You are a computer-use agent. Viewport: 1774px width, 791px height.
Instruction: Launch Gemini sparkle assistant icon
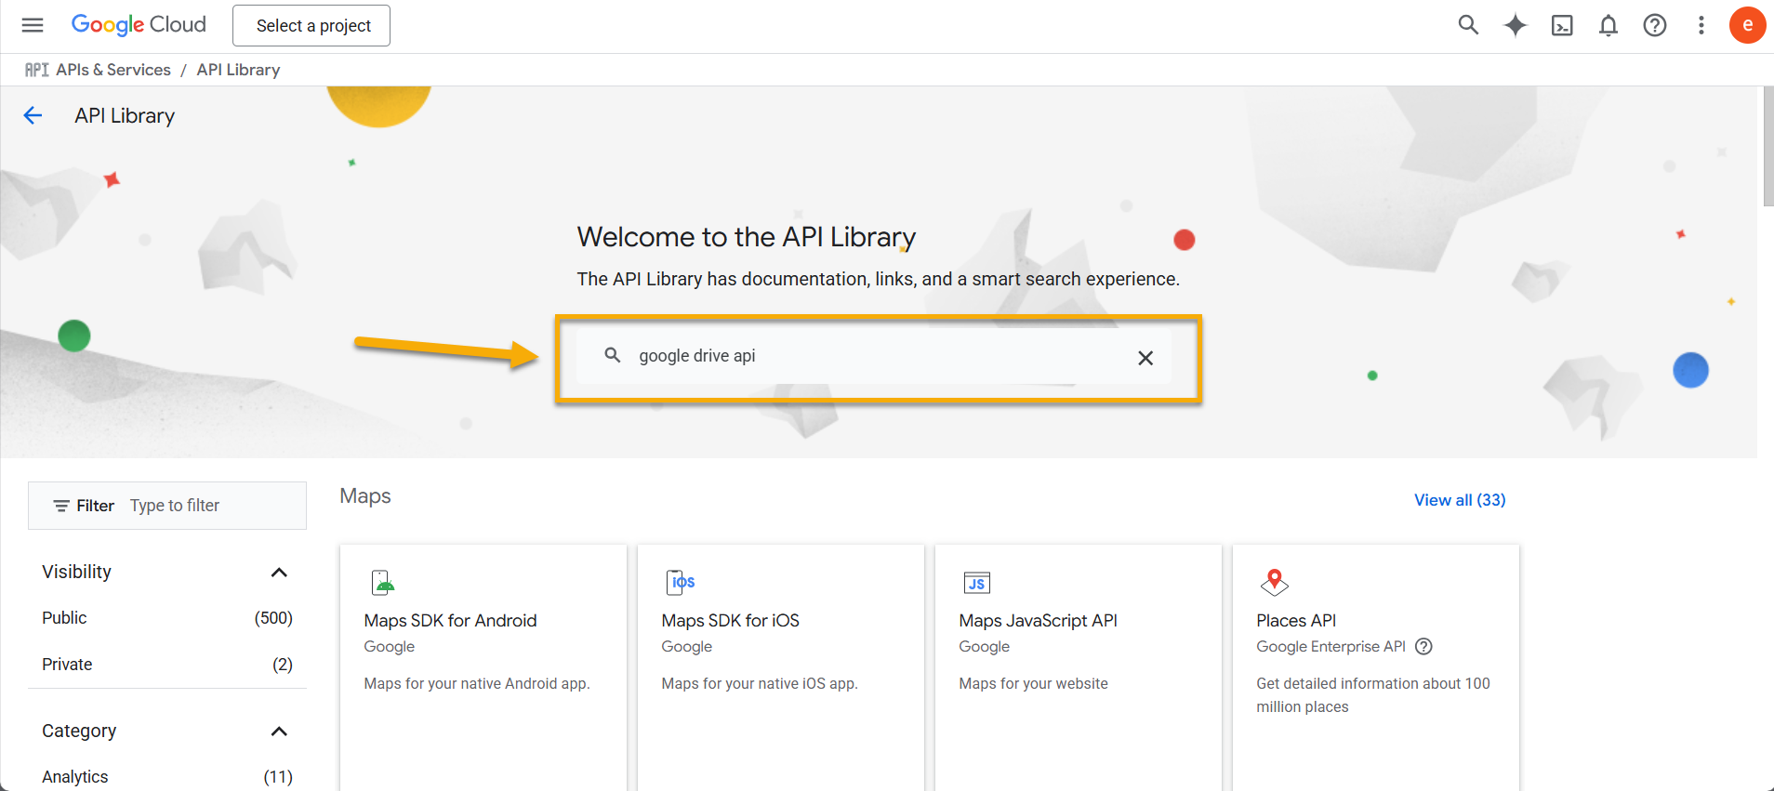point(1516,25)
